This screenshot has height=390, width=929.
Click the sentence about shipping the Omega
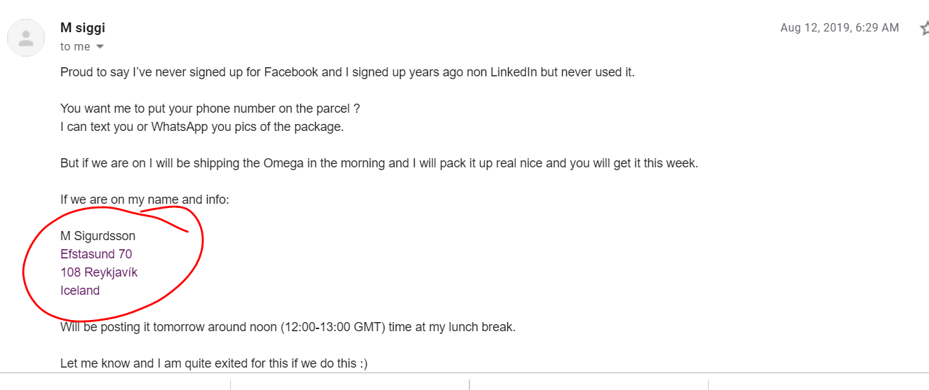(379, 164)
